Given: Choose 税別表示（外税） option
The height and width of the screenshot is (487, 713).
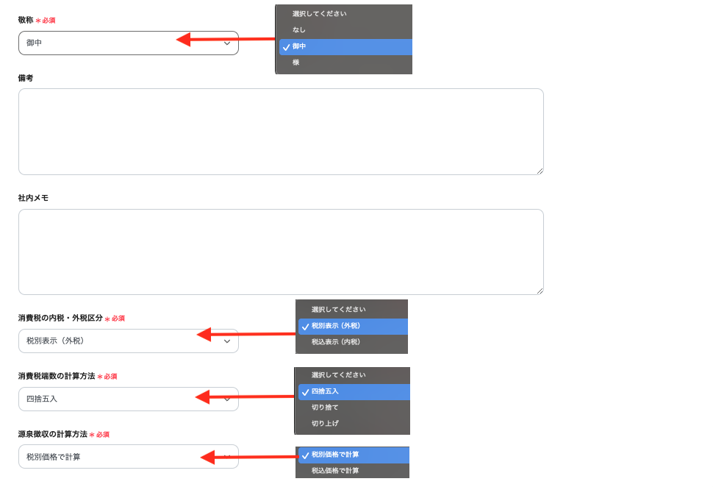Looking at the screenshot, I should [x=335, y=326].
